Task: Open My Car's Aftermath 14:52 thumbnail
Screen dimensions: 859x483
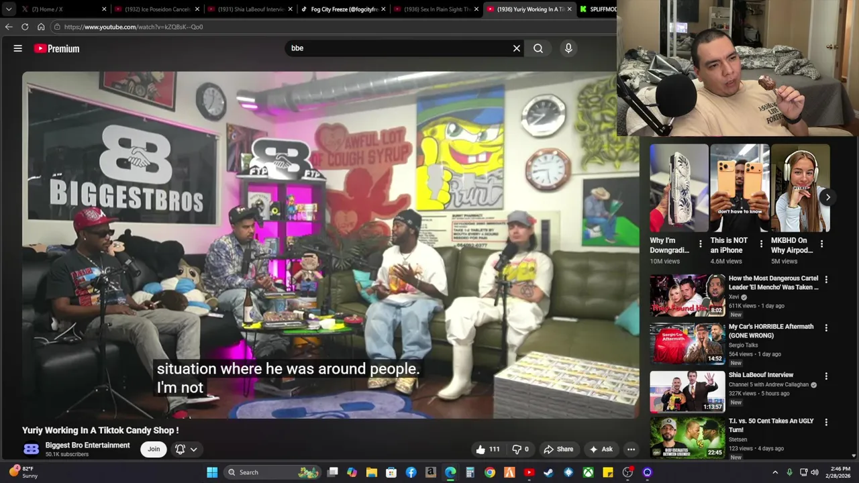Action: (687, 343)
